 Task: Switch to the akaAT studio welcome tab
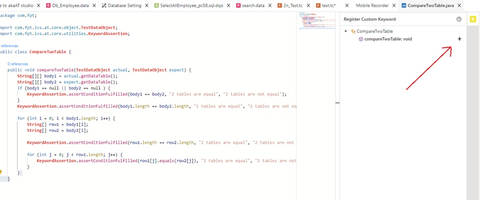(x=16, y=6)
